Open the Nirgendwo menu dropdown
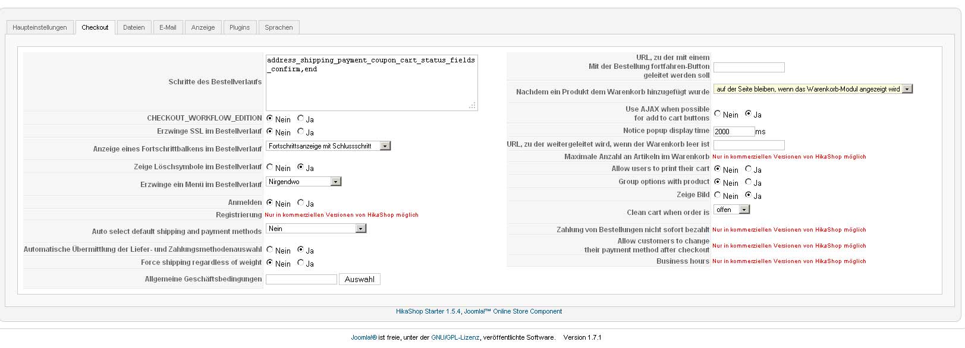This screenshot has width=965, height=348. point(336,182)
